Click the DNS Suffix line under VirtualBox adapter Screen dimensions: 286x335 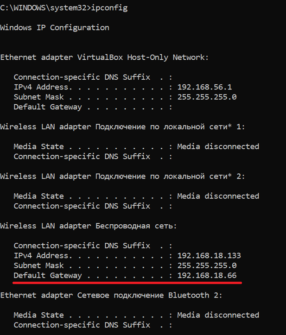[x=93, y=77]
